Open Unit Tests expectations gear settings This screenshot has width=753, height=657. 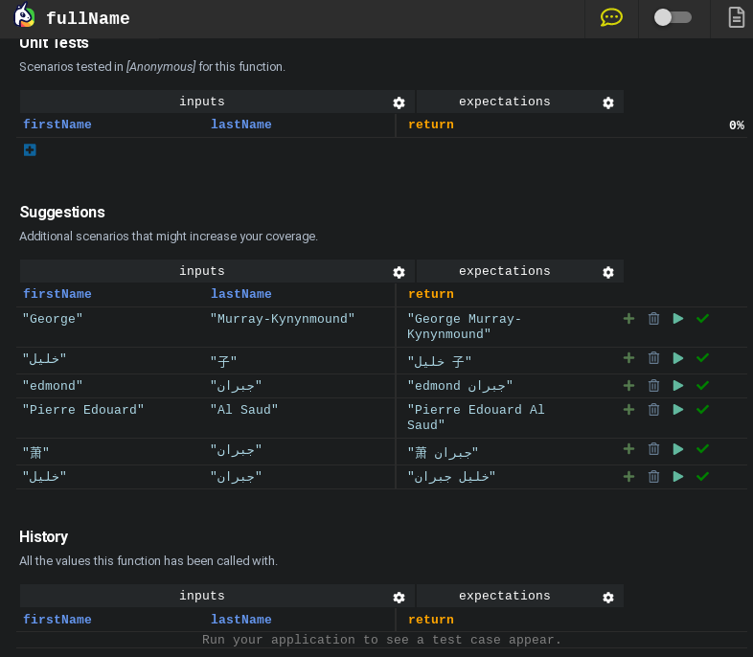[x=607, y=102]
